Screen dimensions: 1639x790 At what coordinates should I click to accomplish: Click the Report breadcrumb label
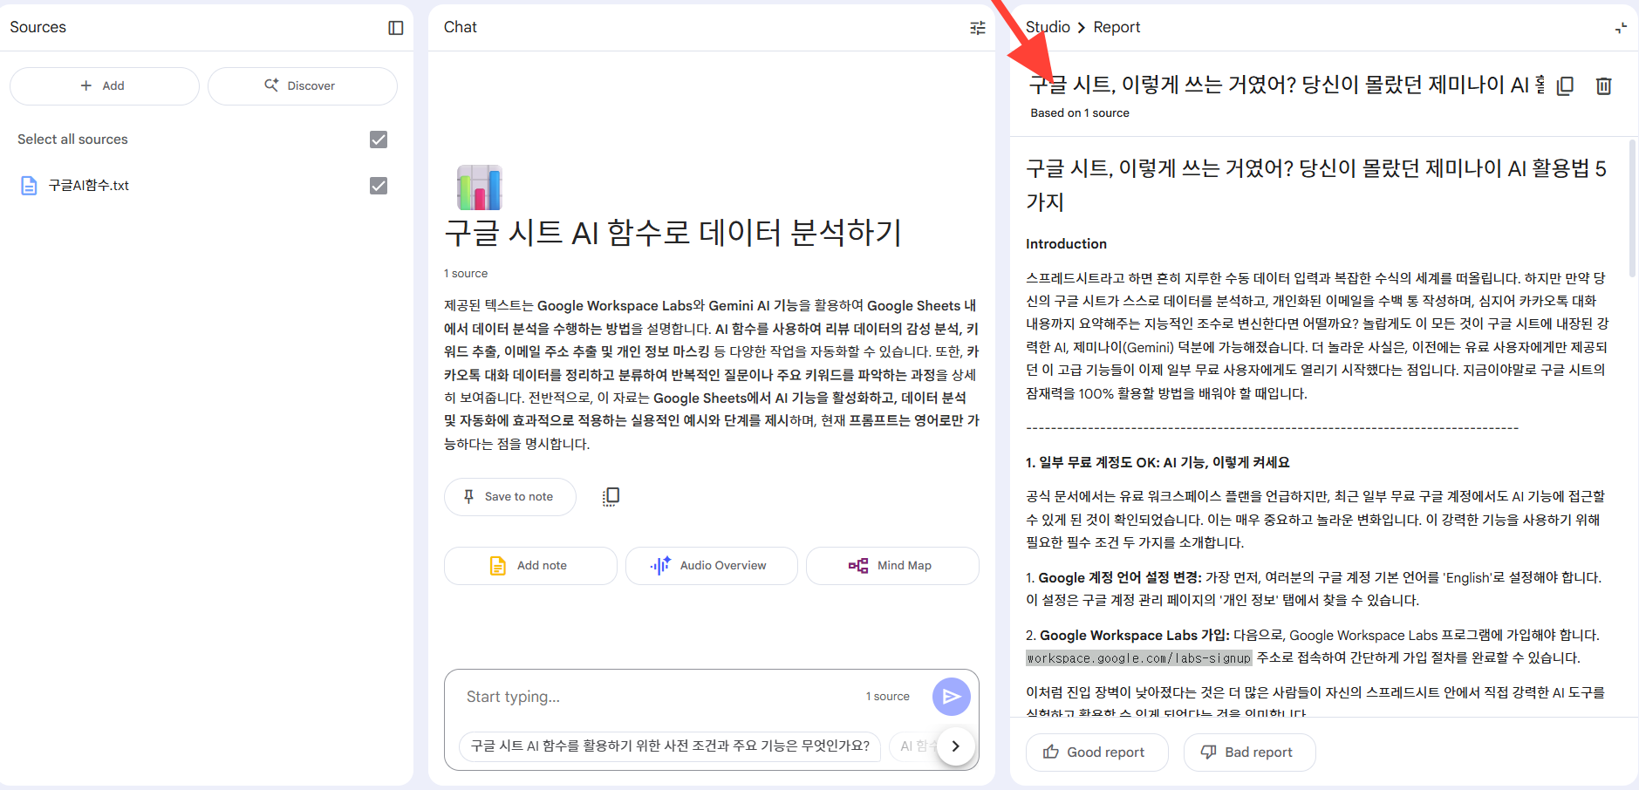pos(1117,27)
